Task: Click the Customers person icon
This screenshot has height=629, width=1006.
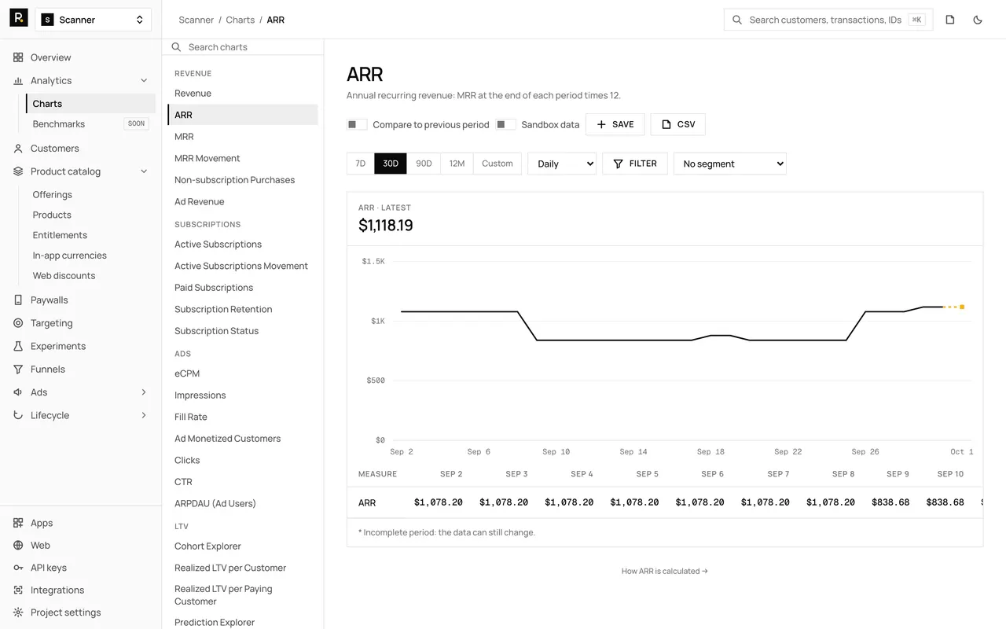Action: 18,148
